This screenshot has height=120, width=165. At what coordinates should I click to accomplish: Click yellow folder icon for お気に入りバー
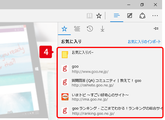pyautogui.click(x=65, y=55)
